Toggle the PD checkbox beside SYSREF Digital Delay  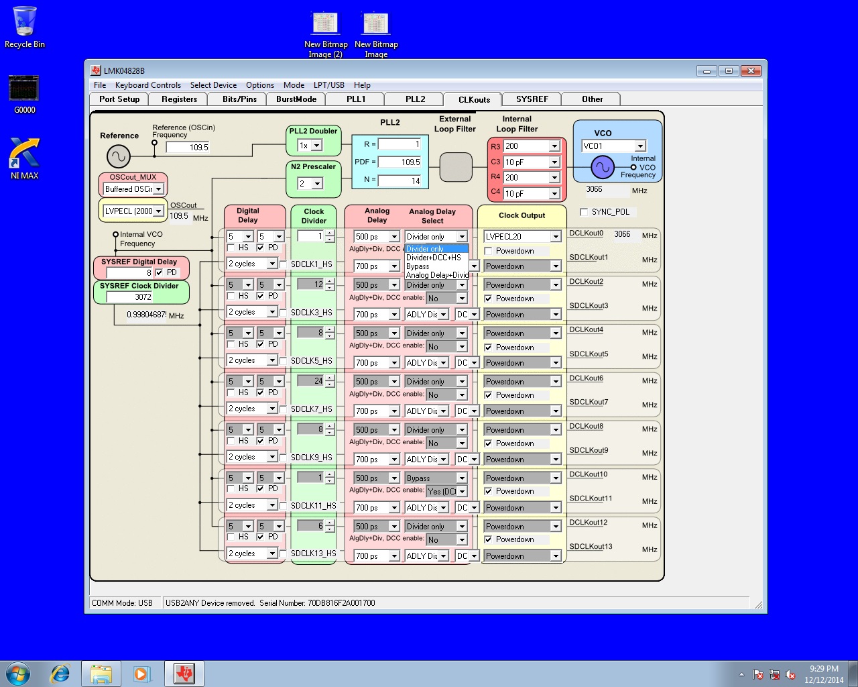click(160, 272)
